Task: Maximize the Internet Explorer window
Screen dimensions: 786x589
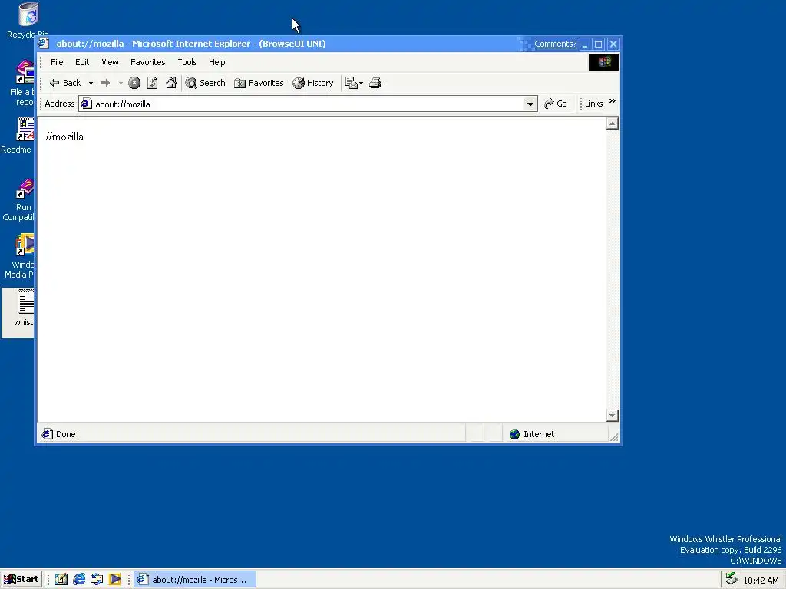Action: 599,44
